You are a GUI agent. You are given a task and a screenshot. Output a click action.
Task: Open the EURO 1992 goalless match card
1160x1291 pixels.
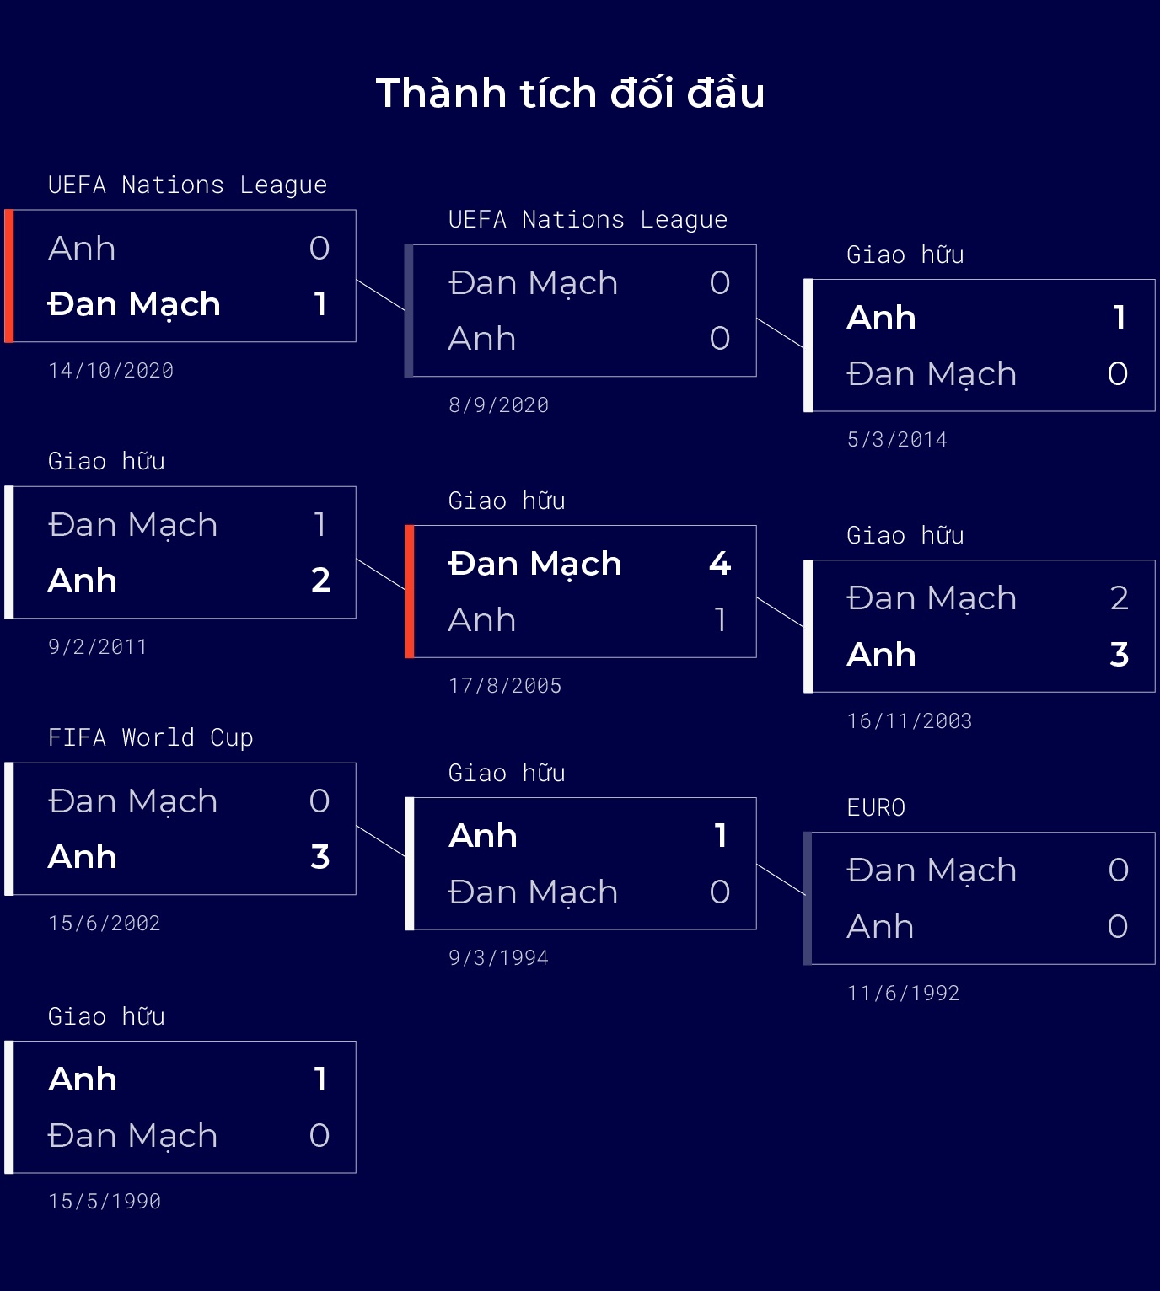point(980,898)
